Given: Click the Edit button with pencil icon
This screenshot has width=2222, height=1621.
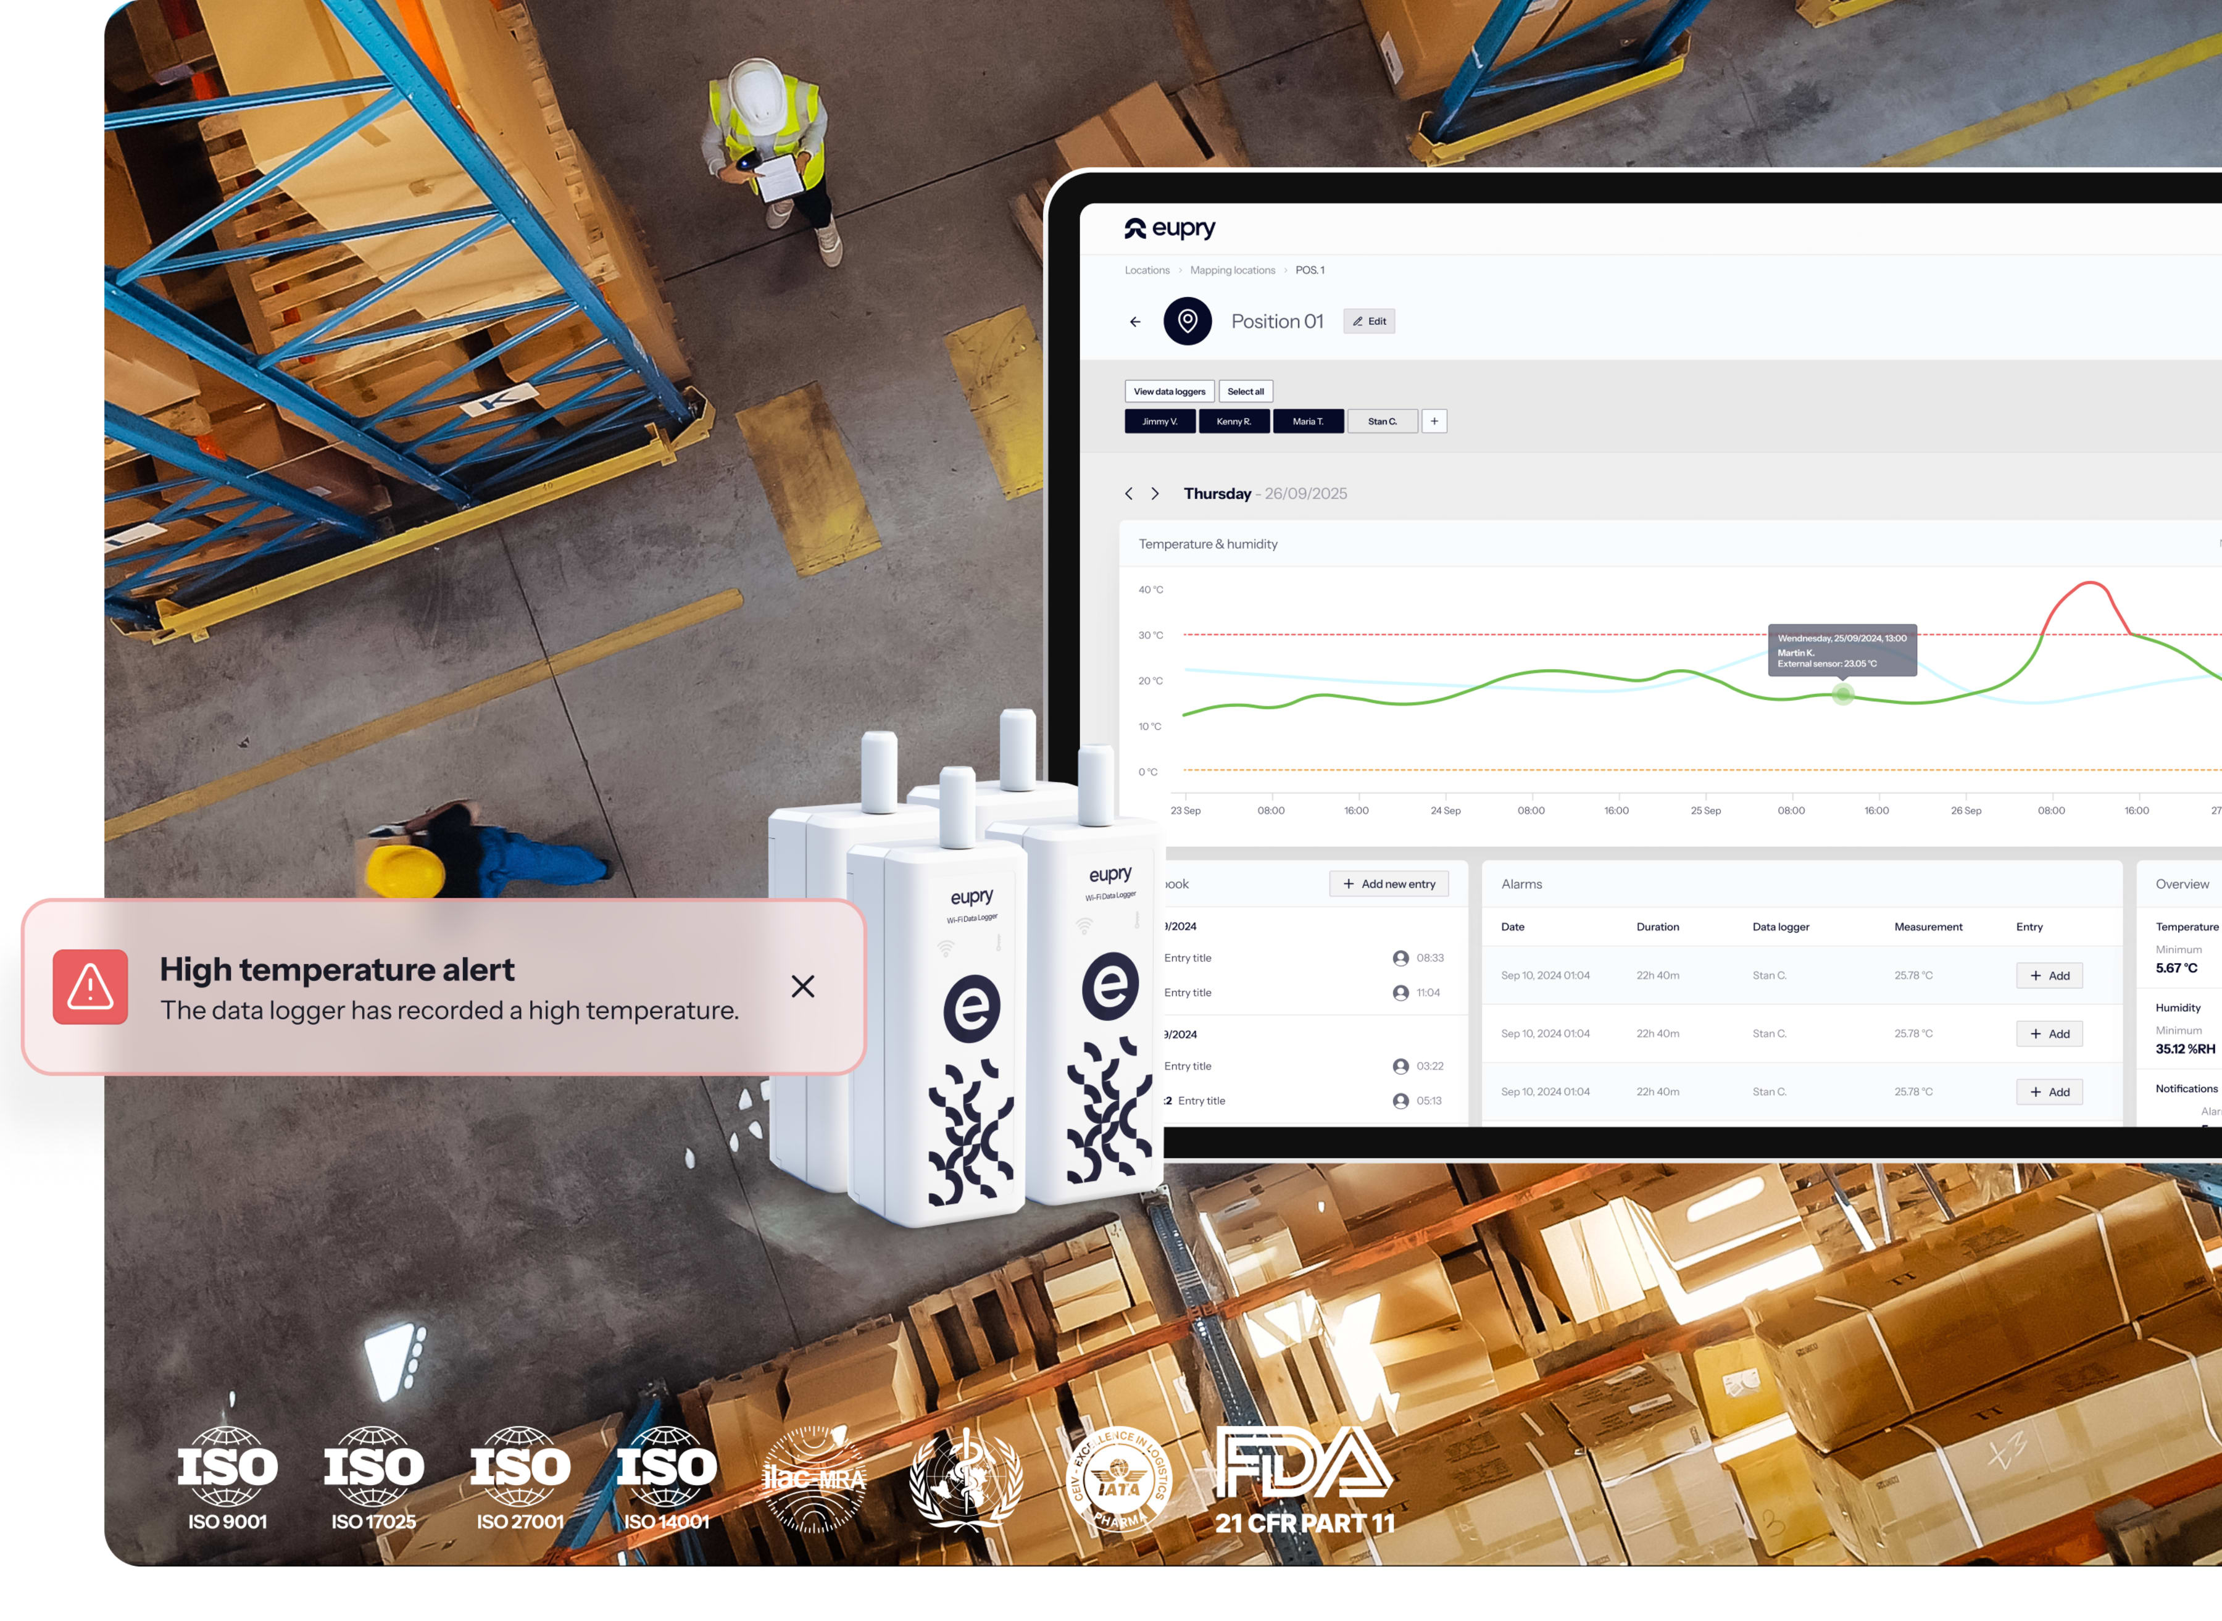Looking at the screenshot, I should click(1368, 322).
